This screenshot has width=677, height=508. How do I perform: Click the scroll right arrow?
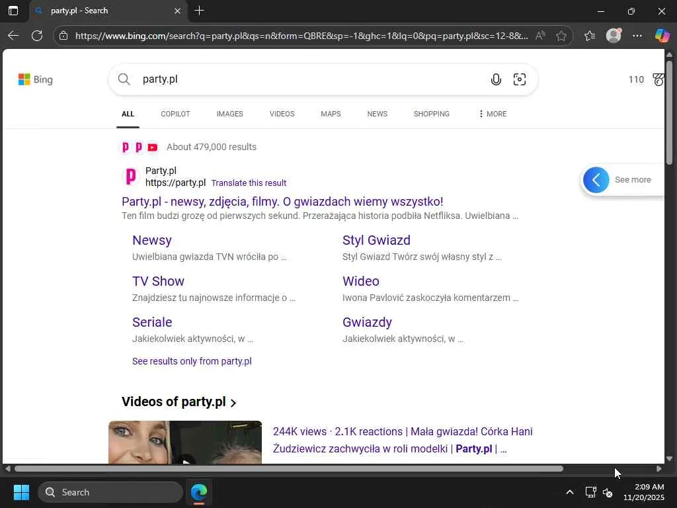(x=659, y=469)
